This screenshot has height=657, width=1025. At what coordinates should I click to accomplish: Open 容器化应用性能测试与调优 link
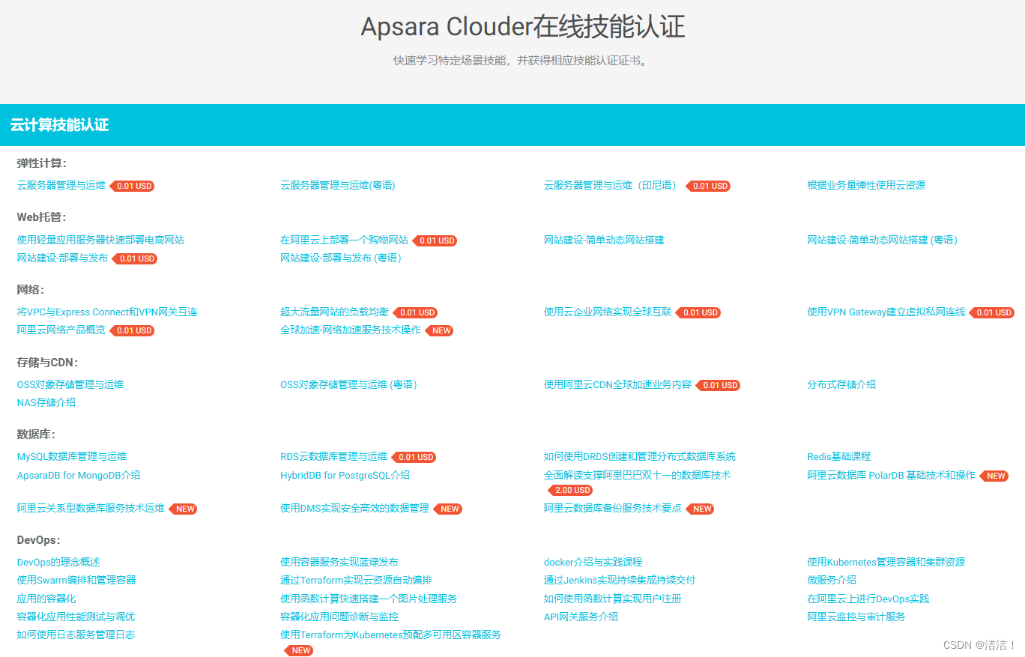(x=76, y=617)
